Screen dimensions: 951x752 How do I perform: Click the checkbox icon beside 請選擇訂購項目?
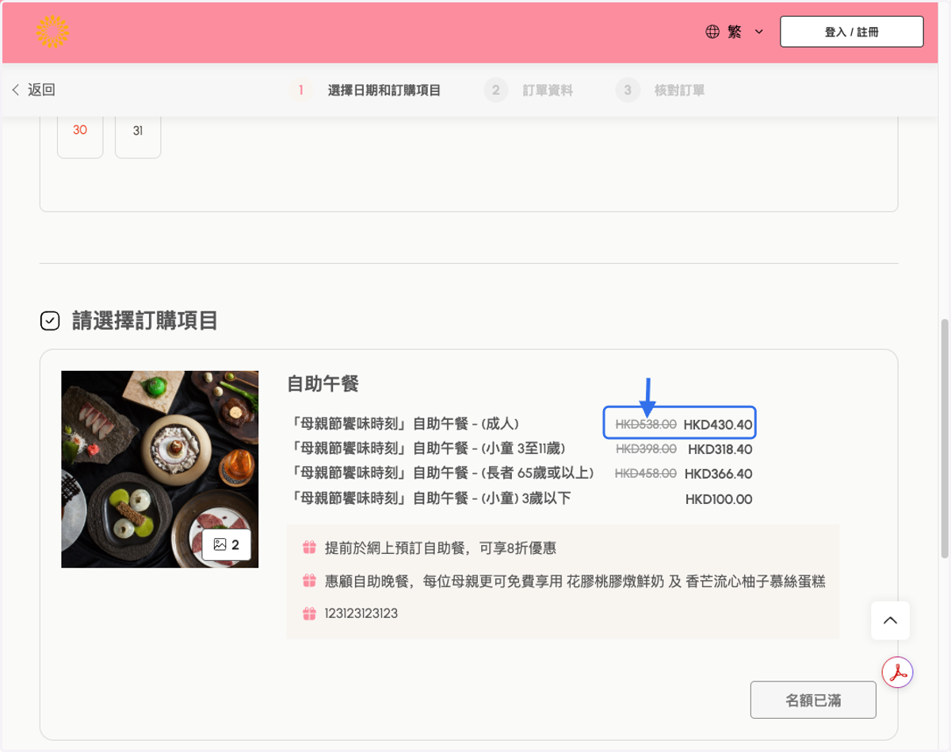50,321
